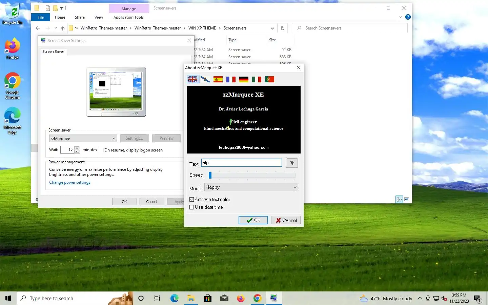Enable Use date time checkbox
Screen dimensions: 488x305
[x=192, y=207]
